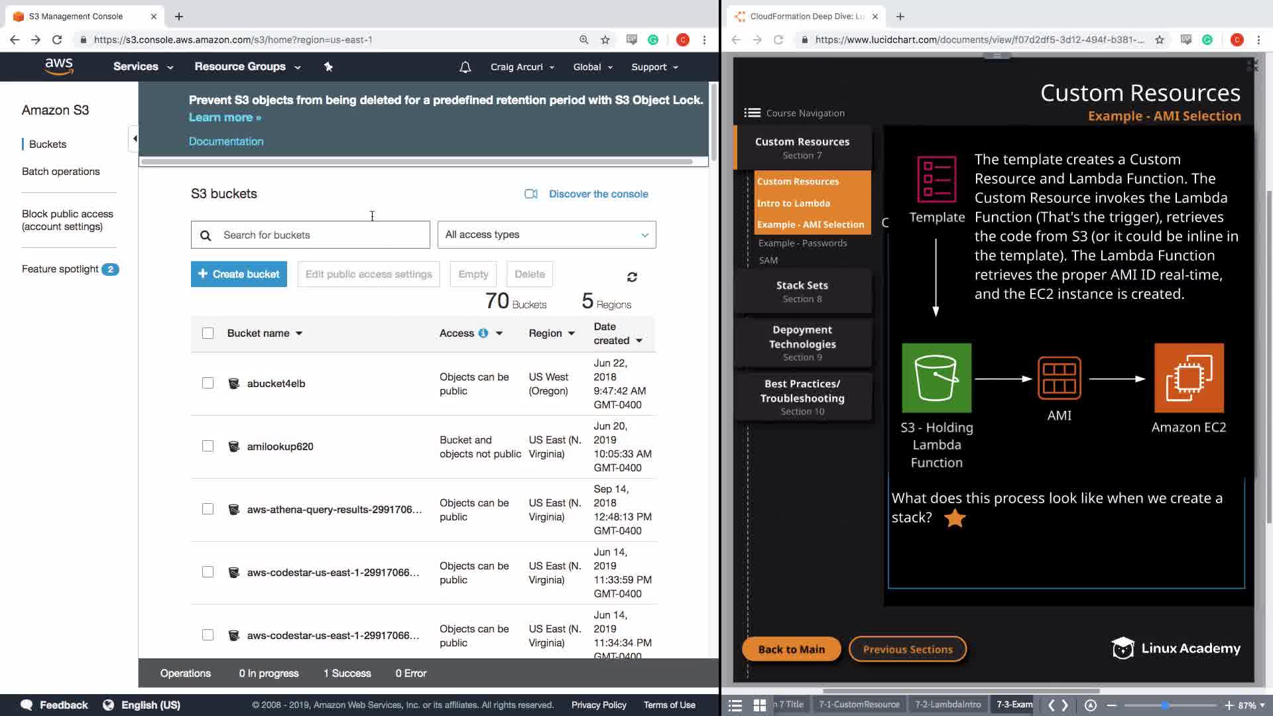This screenshot has width=1273, height=716.
Task: Click the pin shortcuts icon in AWS header
Action: (328, 66)
